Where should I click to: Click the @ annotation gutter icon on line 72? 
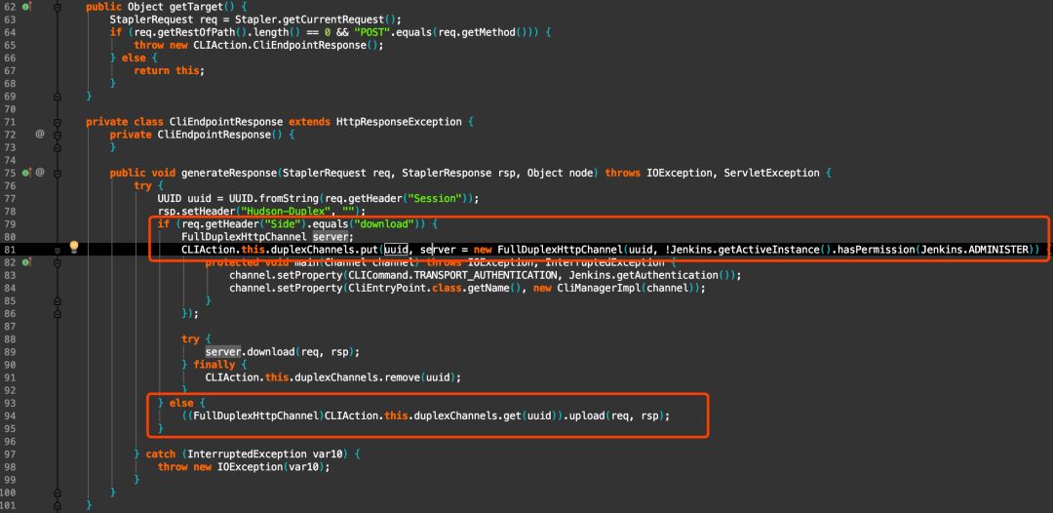[x=40, y=135]
